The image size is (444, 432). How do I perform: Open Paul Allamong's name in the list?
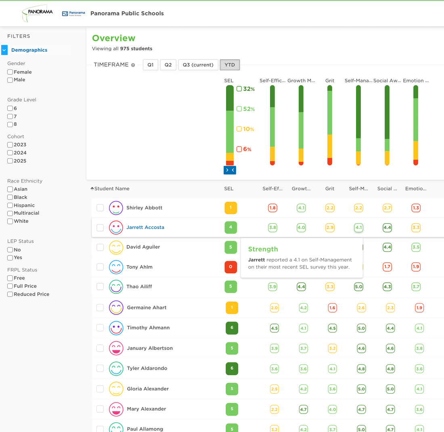145,429
